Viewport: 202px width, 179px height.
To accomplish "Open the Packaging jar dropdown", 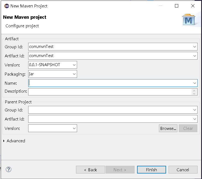I will click(74, 74).
